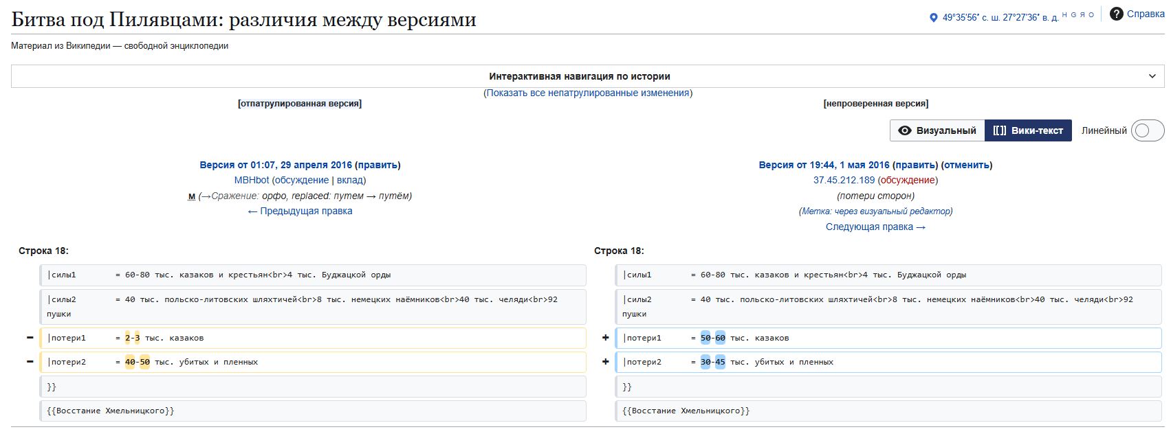Switch to Вики-текст diff mode
Screen dimensions: 1171x436
[1028, 130]
